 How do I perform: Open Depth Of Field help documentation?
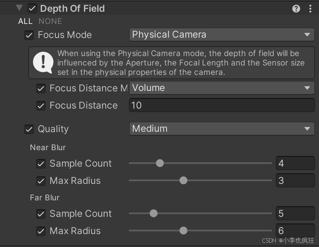pos(296,8)
